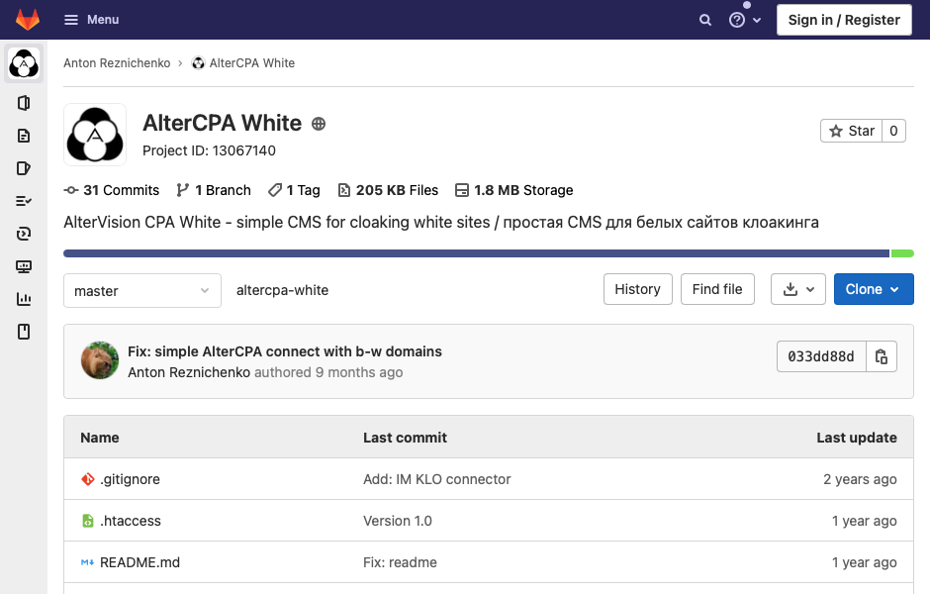Click the Last update column header
This screenshot has width=930, height=594.
857,438
